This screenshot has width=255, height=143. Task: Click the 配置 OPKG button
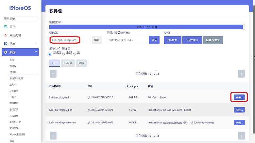pyautogui.click(x=213, y=40)
